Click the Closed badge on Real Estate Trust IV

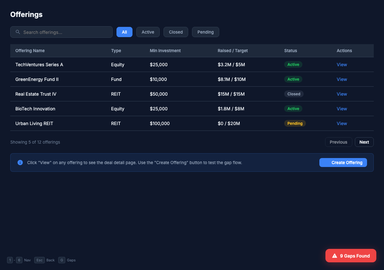coord(294,94)
